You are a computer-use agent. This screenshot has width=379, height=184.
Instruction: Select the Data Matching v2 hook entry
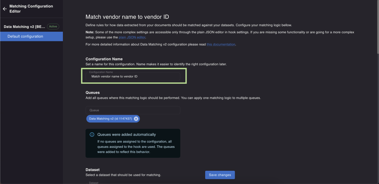(x=24, y=27)
